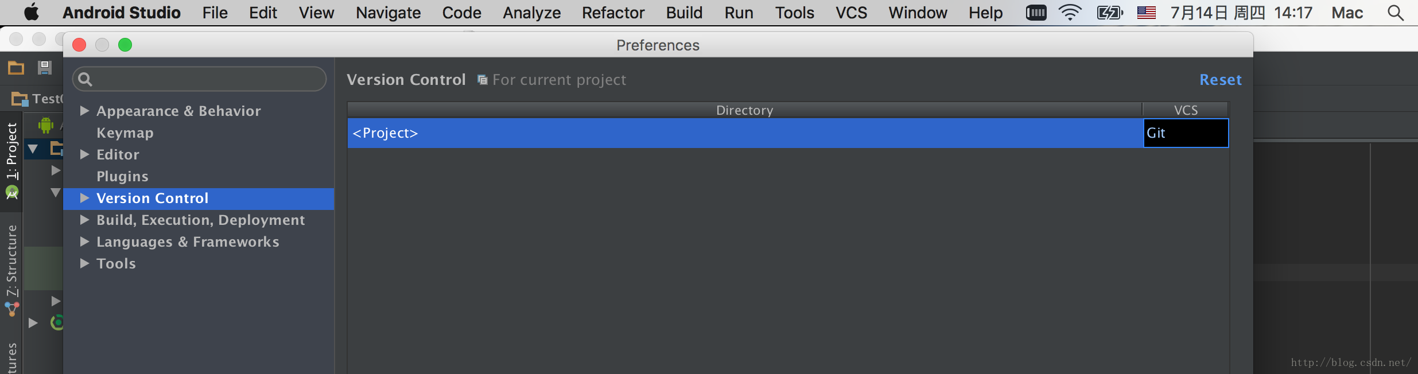Image resolution: width=1418 pixels, height=374 pixels.
Task: Click the Spotlight search magnifier icon
Action: 1396,13
